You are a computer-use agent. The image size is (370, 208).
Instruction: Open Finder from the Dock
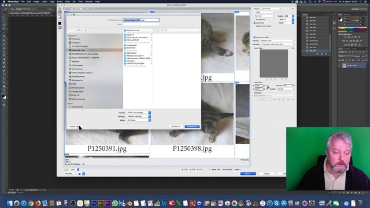10,203
